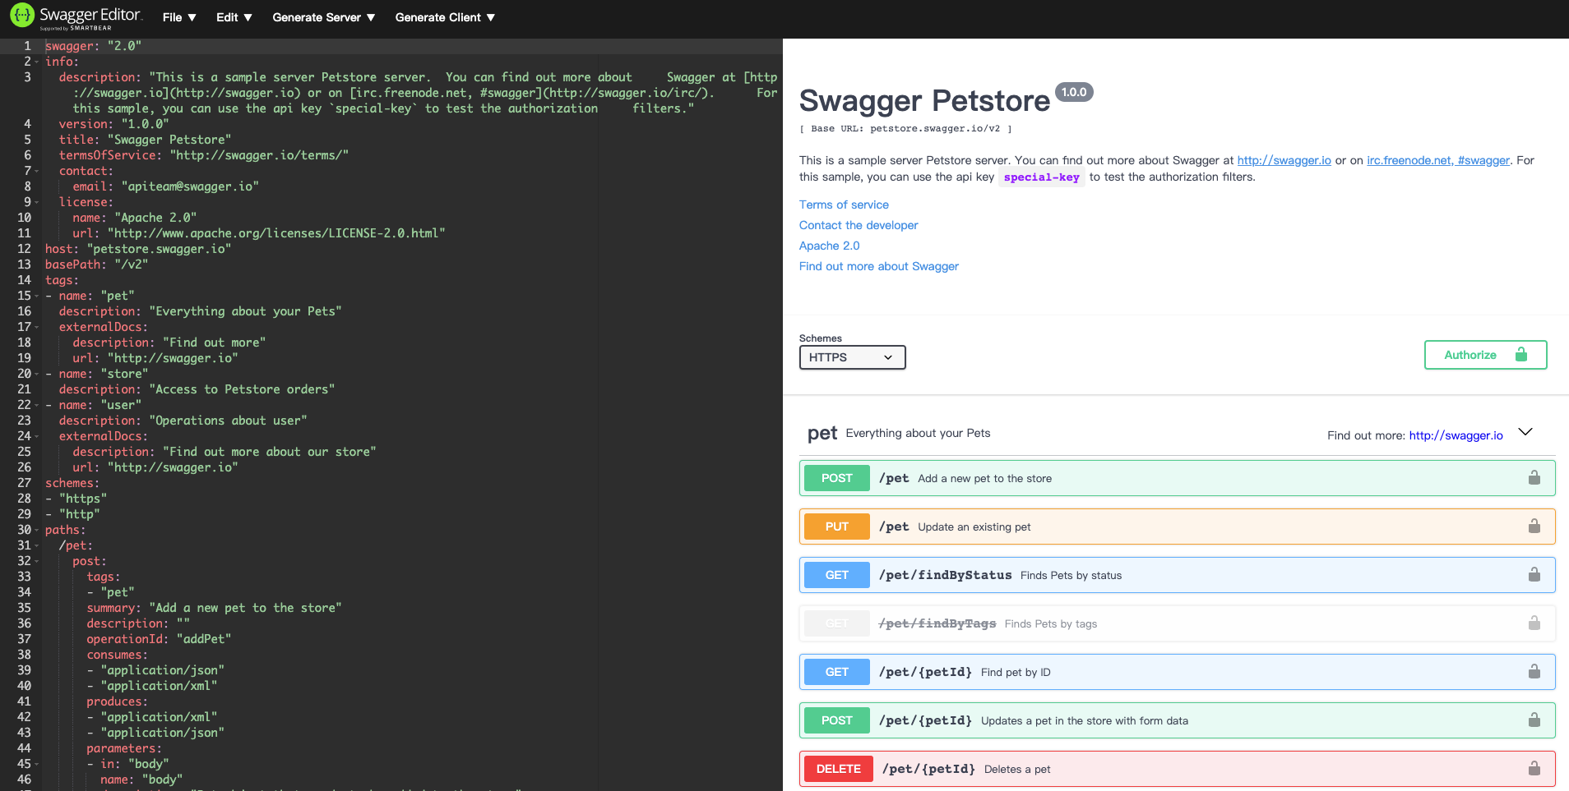Screen dimensions: 1569x791
Task: Click the Swagger Editor logo icon
Action: [22, 15]
